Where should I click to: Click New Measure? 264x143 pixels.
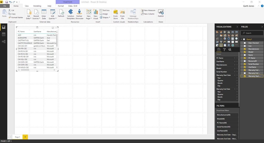(x=148, y=11)
